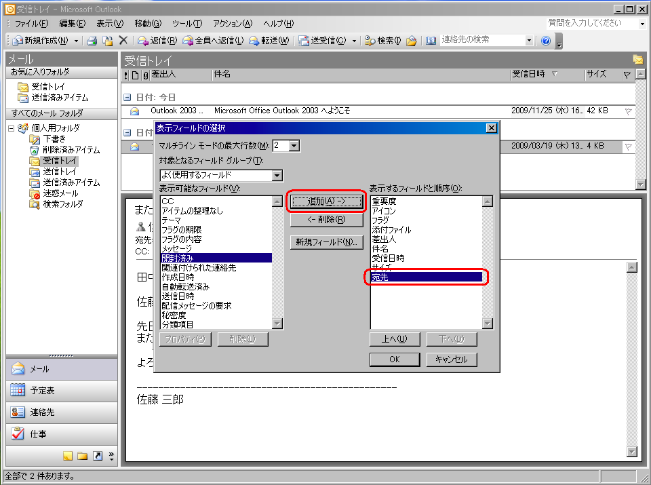Click shortcuts icon at pane bottom

pyautogui.click(x=98, y=456)
